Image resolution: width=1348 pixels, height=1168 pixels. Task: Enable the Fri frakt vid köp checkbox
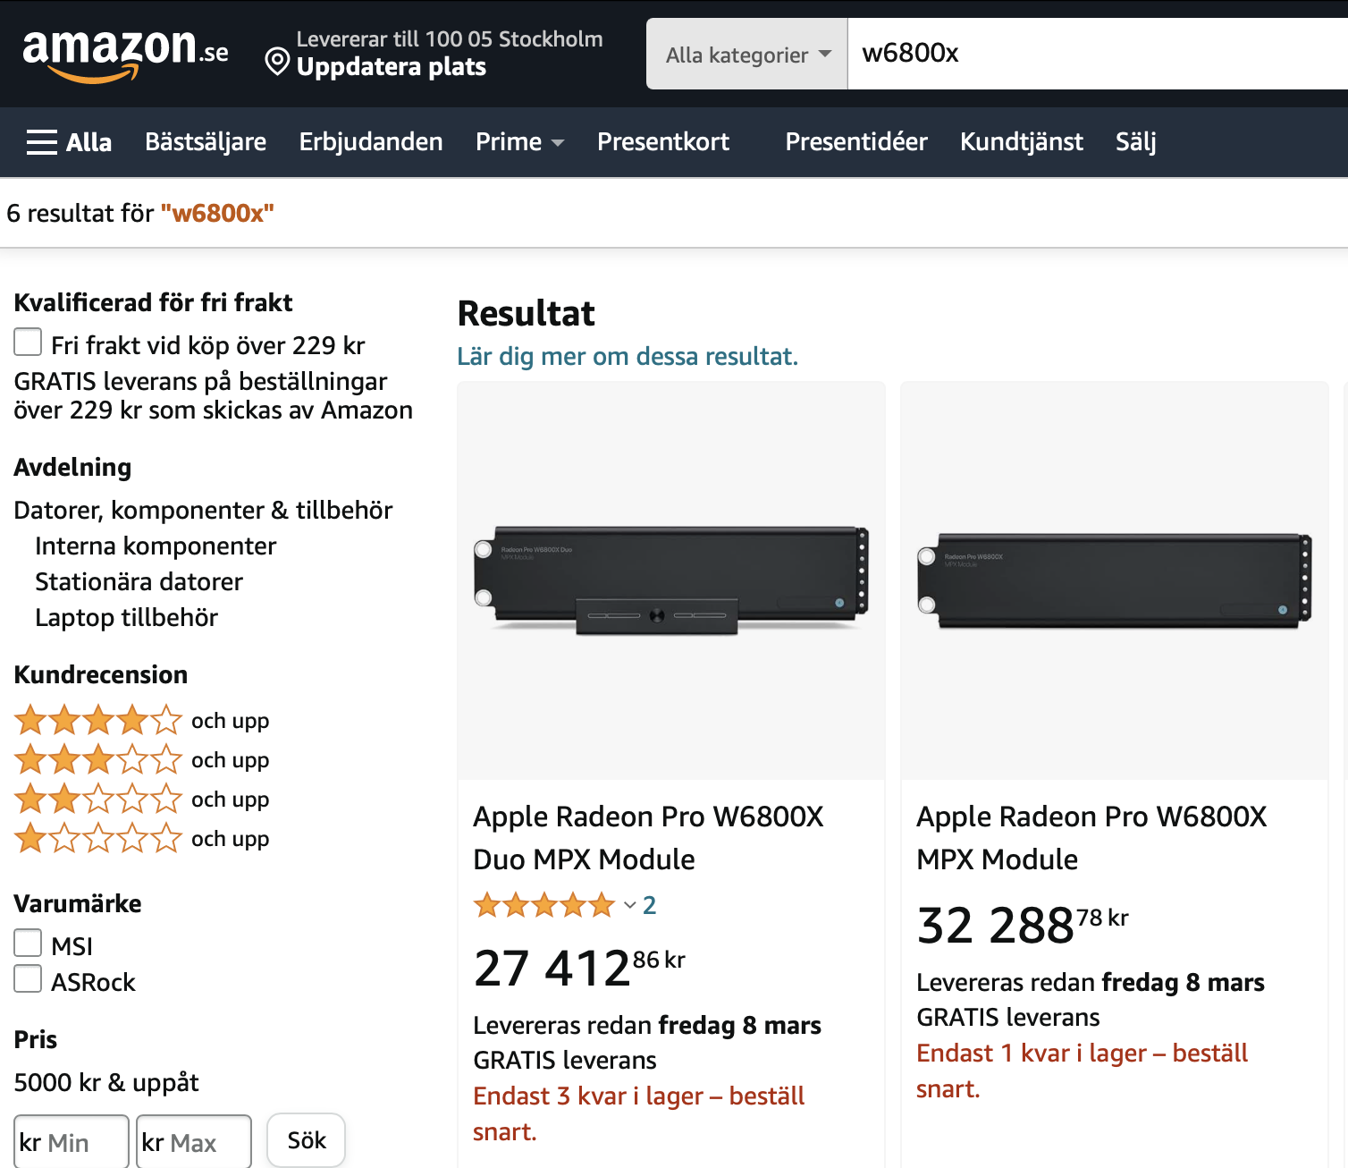click(28, 342)
